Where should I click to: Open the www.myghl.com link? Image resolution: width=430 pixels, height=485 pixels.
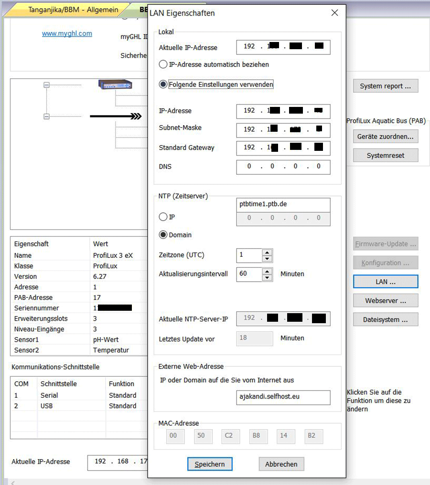[x=67, y=33]
